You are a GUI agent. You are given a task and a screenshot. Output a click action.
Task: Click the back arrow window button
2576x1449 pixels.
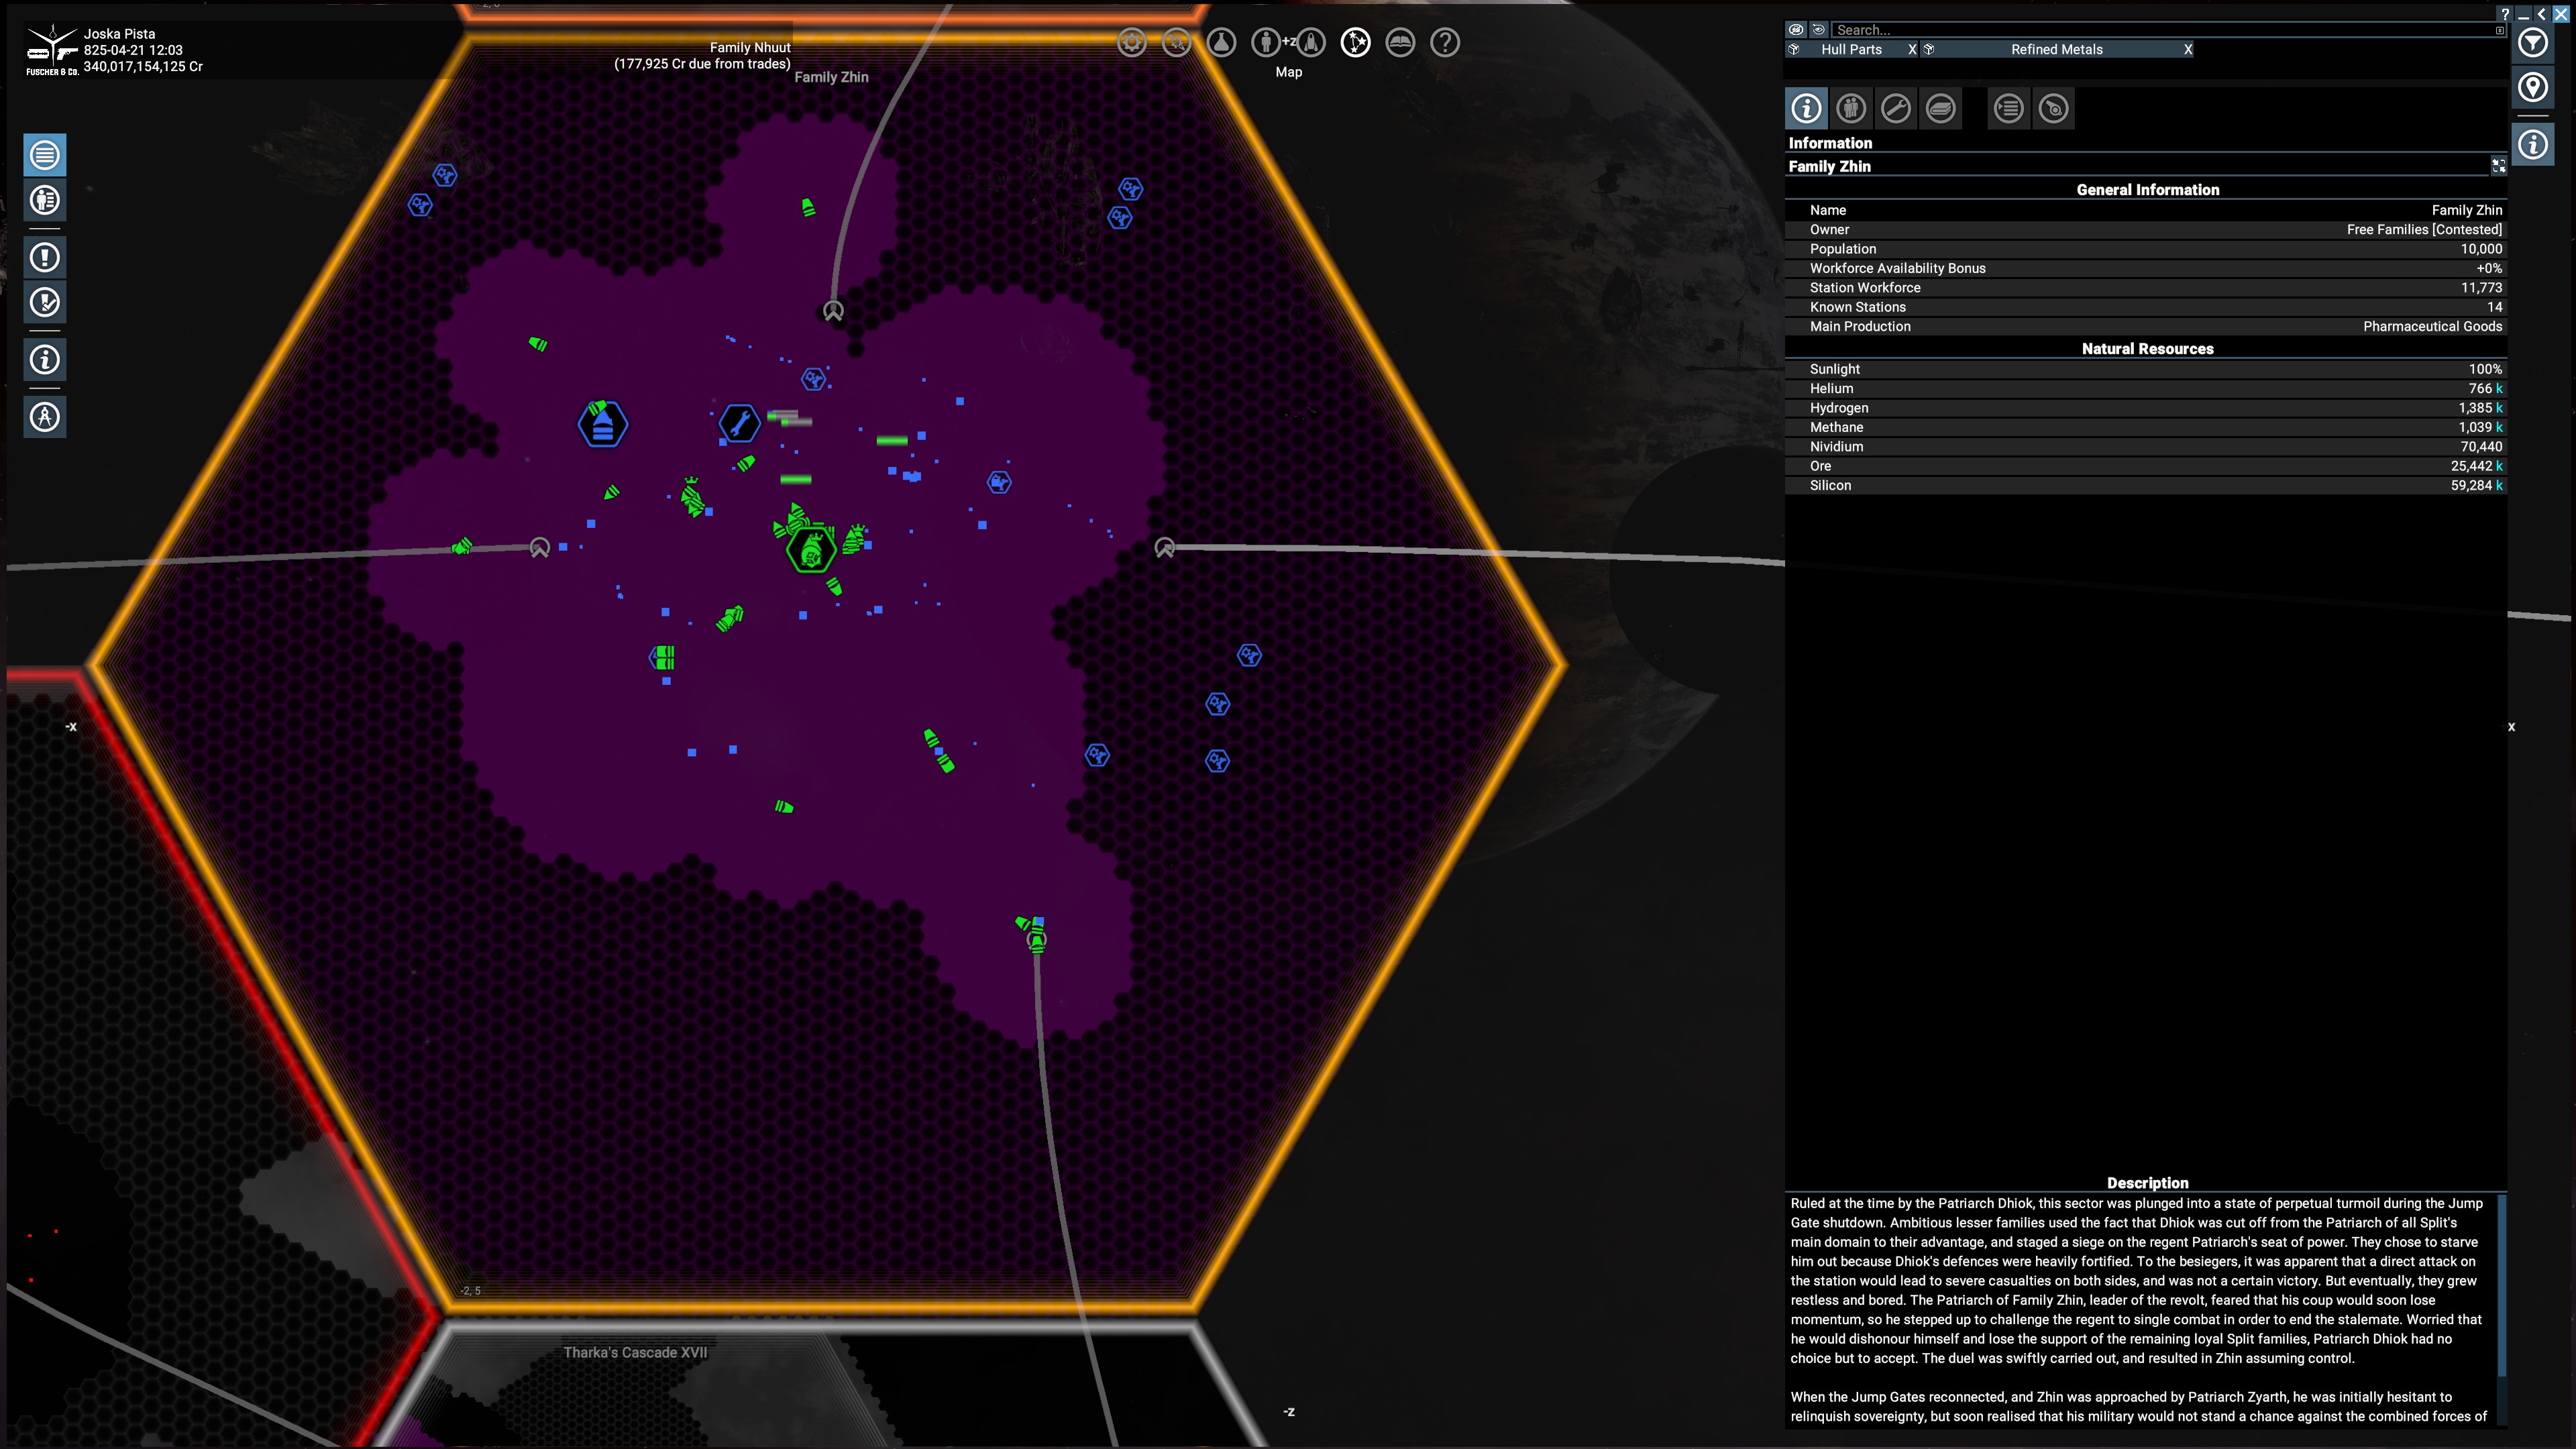coord(2541,13)
